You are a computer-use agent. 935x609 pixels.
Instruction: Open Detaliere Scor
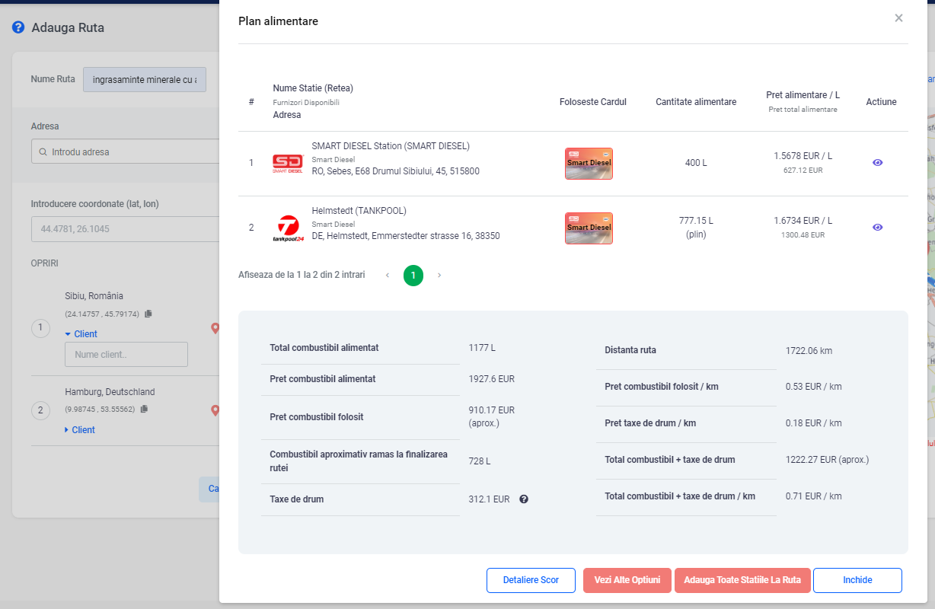click(531, 580)
